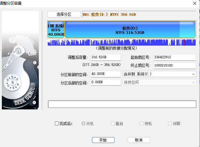This screenshot has height=147, width=200.
Task: Select the 关机 radio option
Action: [83, 124]
